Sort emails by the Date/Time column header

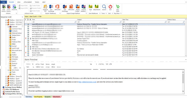tap(144, 20)
